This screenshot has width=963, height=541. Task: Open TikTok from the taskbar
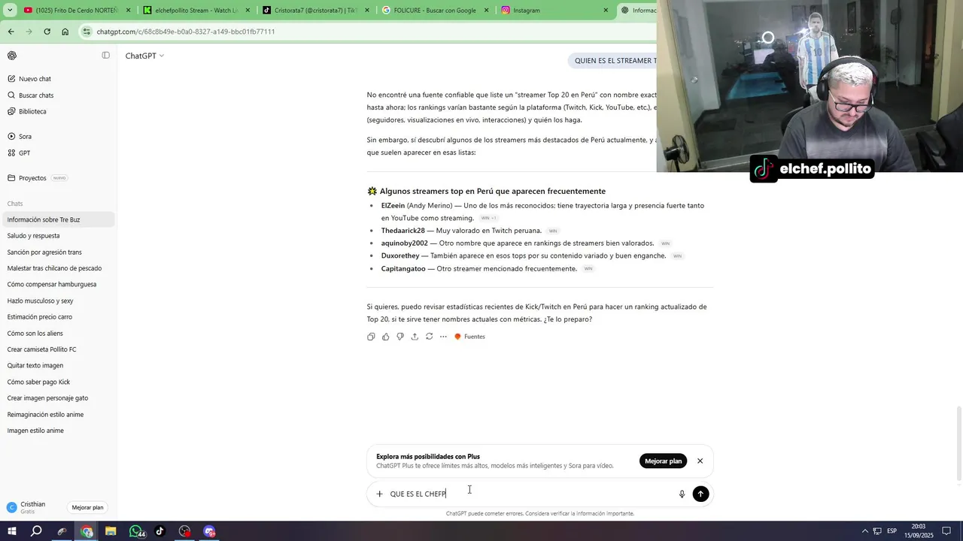160,531
